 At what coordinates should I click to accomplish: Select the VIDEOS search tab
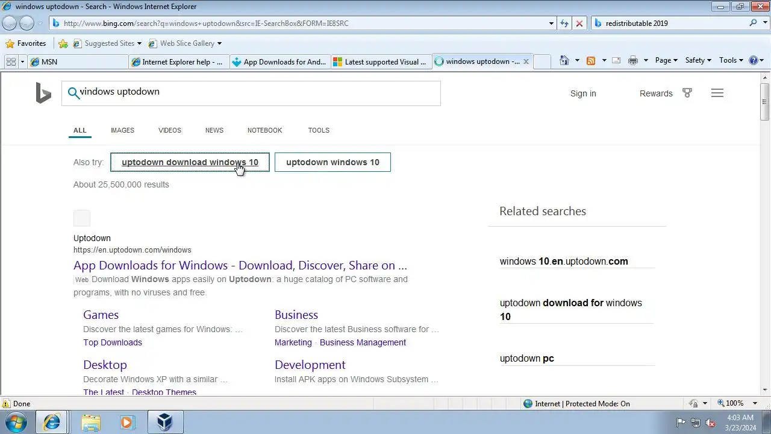(x=170, y=130)
